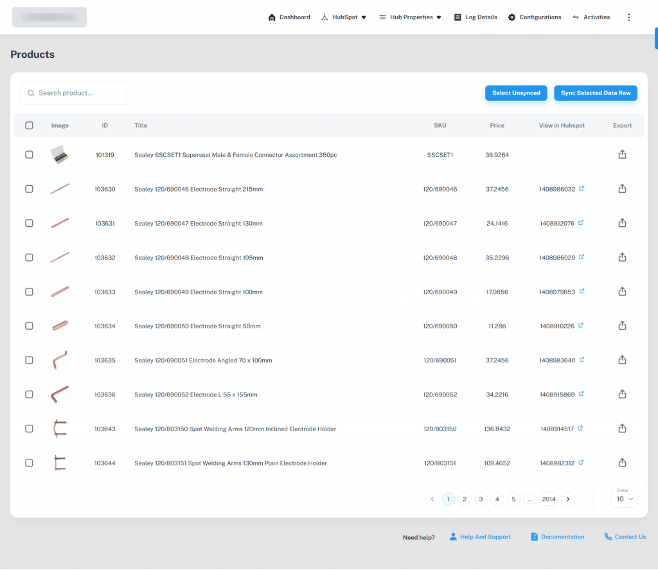Check the box for product 103644
This screenshot has width=658, height=570.
coord(29,463)
